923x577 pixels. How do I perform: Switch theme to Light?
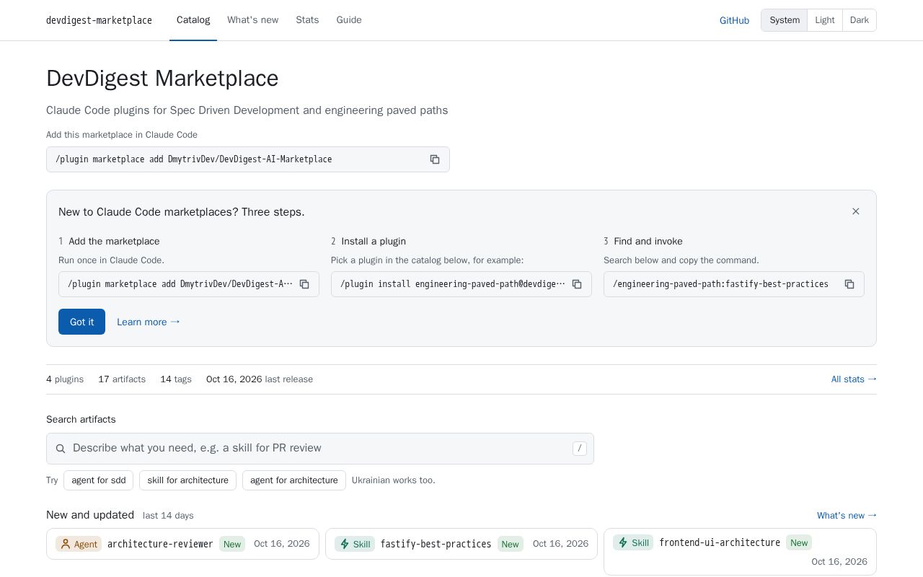[x=825, y=20]
